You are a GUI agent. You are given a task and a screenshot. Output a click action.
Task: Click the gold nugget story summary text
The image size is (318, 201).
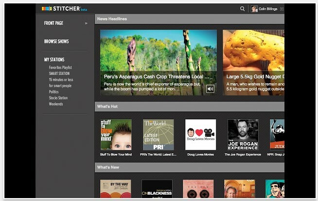click(x=255, y=87)
